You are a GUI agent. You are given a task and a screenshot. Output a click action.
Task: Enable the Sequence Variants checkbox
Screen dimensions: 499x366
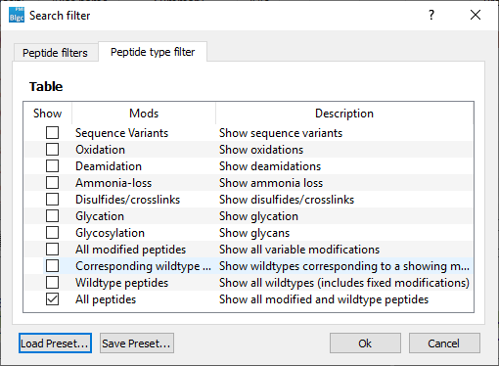(52, 133)
